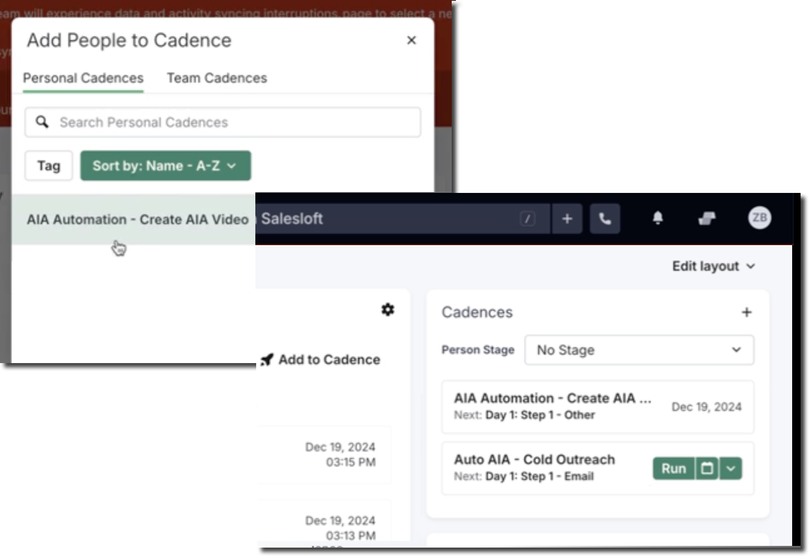809x556 pixels.
Task: Click the Search Personal Cadences field
Action: (x=222, y=122)
